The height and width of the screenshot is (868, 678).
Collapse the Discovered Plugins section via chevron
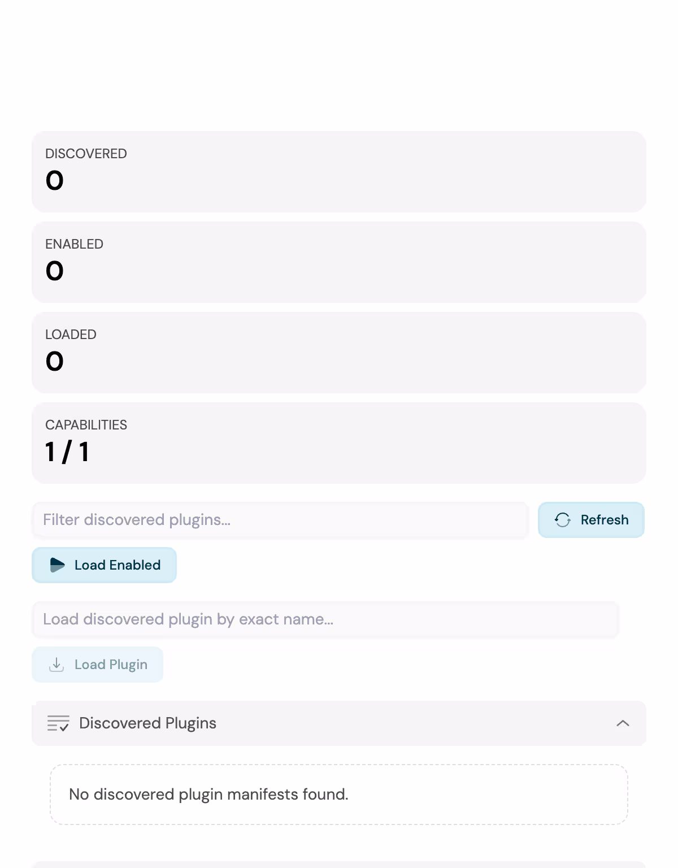pyautogui.click(x=623, y=723)
